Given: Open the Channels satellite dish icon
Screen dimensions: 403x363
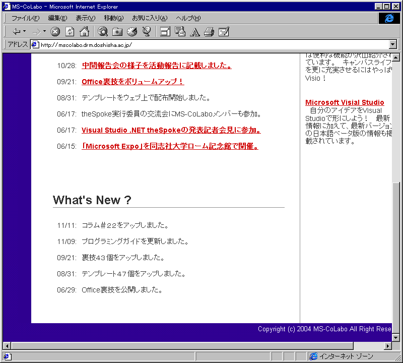Looking at the screenshot, I should coord(147,32).
